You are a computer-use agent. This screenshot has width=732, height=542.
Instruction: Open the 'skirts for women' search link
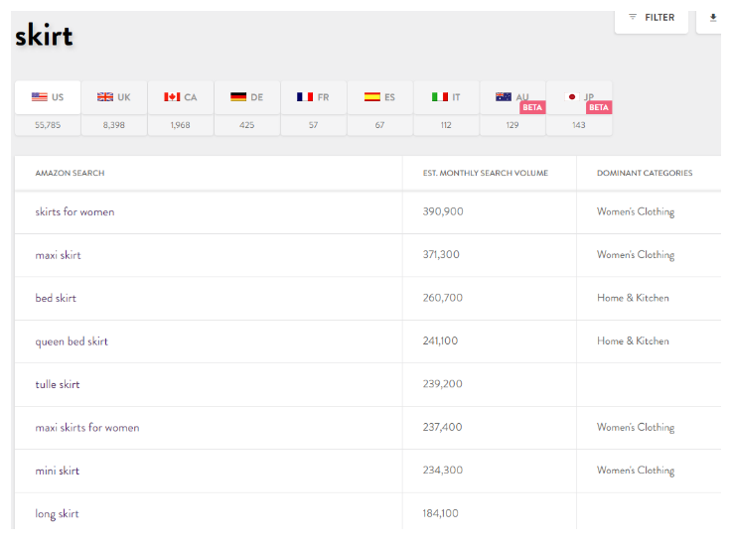click(x=74, y=211)
